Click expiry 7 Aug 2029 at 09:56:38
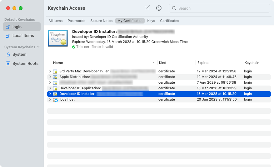The height and width of the screenshot is (167, 274). click(216, 82)
